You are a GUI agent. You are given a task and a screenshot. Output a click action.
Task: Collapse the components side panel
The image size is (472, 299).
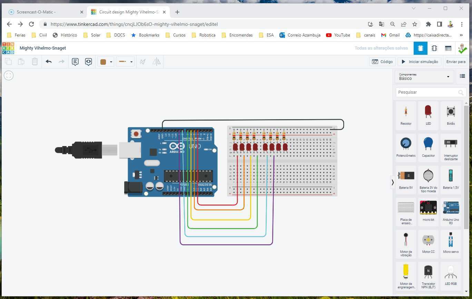(x=392, y=182)
